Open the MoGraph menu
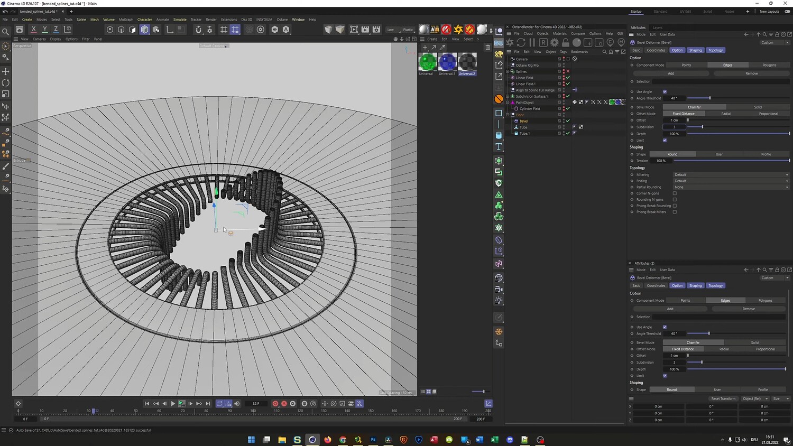 click(x=126, y=20)
